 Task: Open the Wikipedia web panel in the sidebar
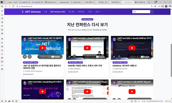[2, 65]
